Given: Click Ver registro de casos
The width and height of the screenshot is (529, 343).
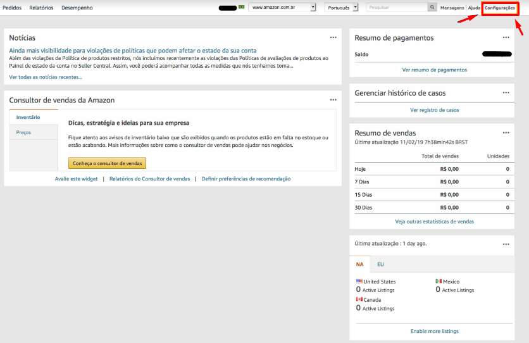Looking at the screenshot, I should 435,110.
